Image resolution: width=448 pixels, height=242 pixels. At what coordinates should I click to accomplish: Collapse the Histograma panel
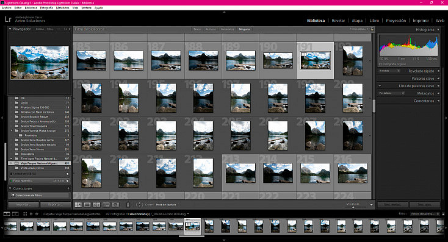point(438,29)
